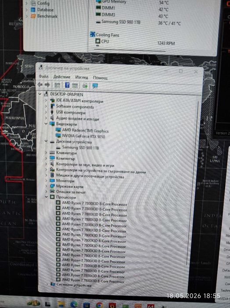
Task: Click the DIMM1 temperature row
Action: [x=132, y=8]
